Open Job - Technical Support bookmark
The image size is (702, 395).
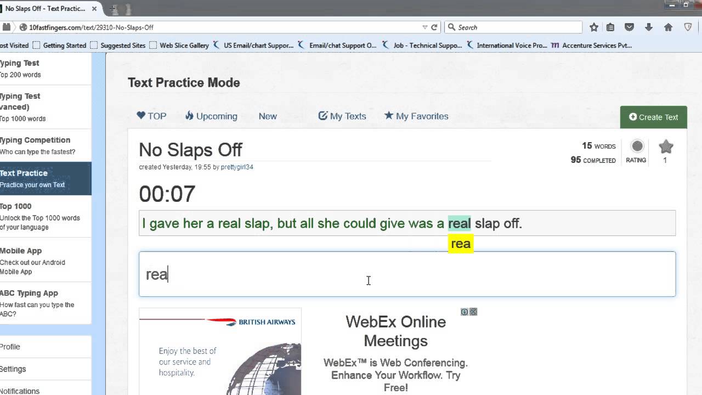[422, 46]
